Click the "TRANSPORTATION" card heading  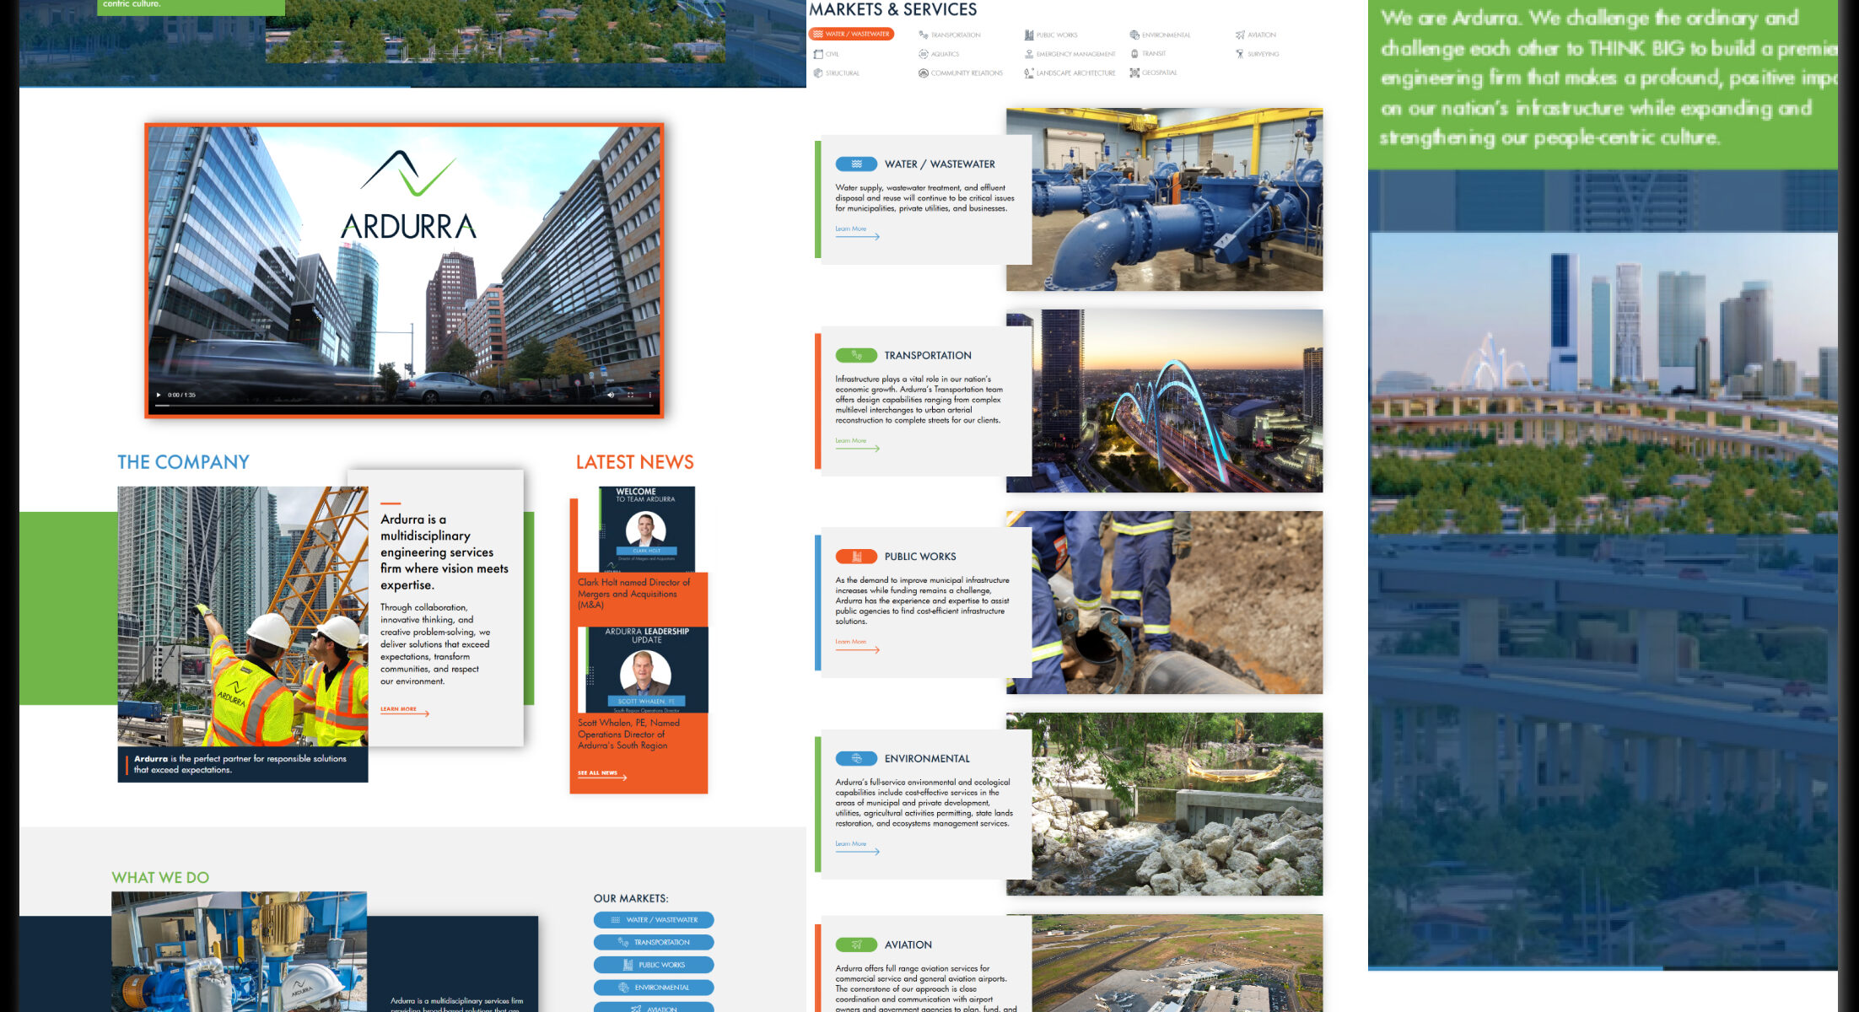tap(928, 356)
